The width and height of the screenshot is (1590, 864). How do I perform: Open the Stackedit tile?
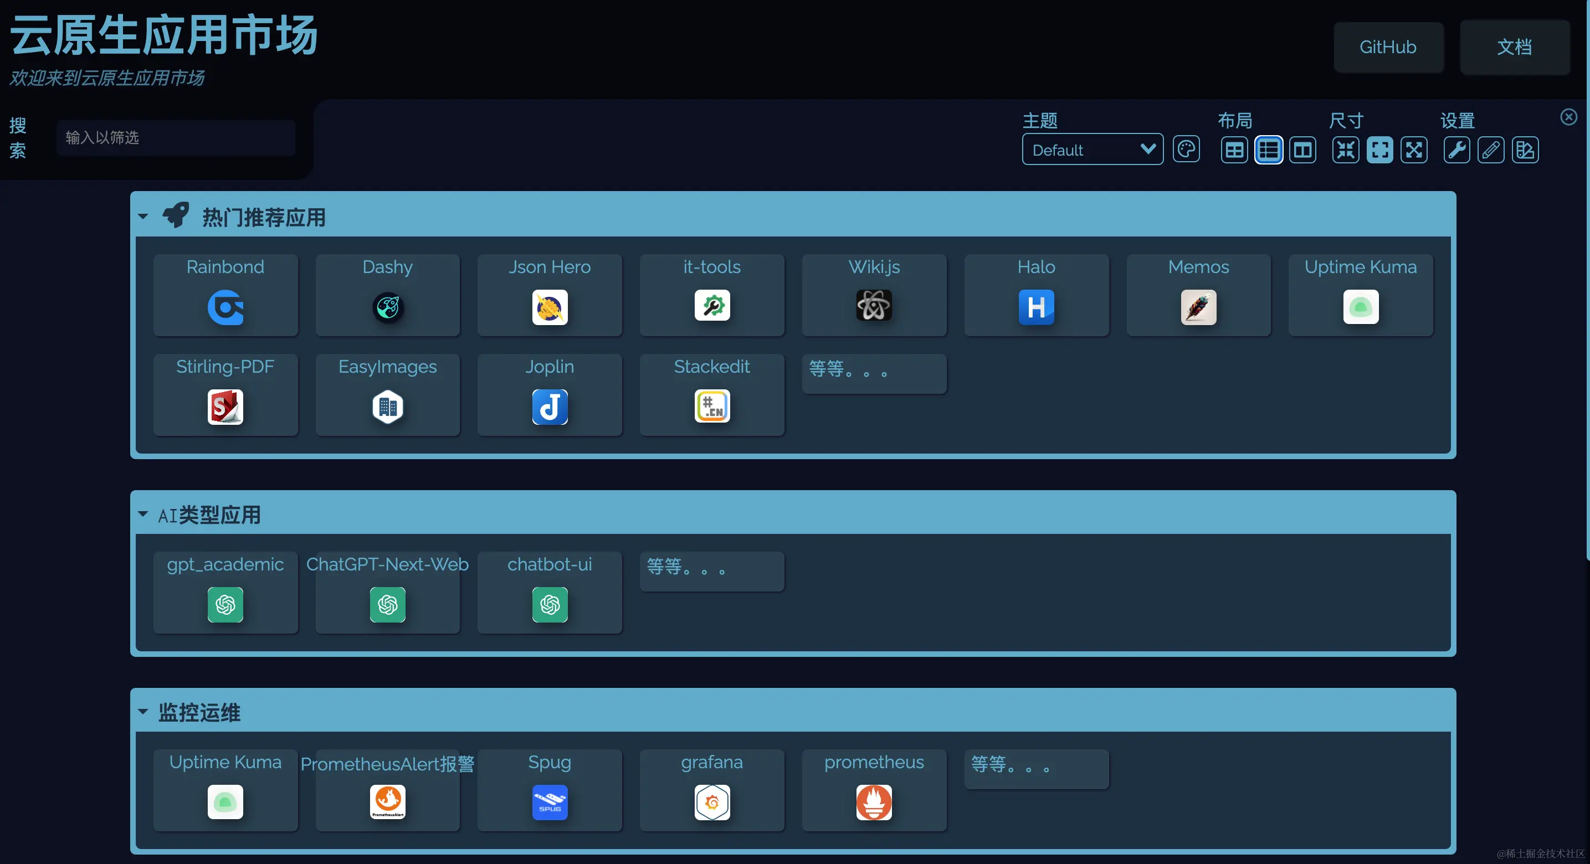712,395
